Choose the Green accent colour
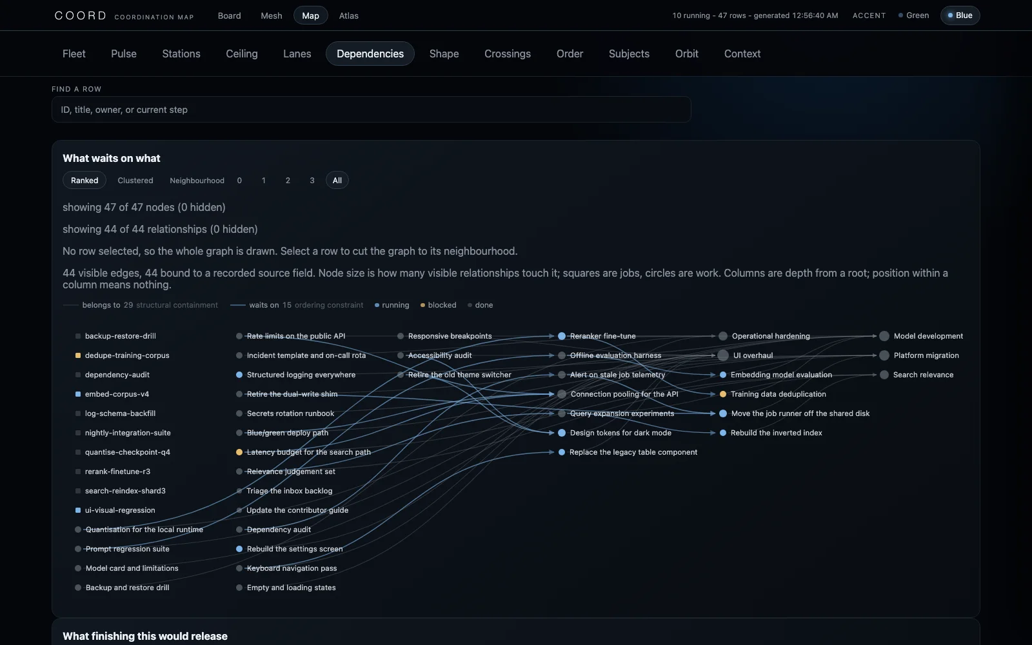 [x=914, y=15]
